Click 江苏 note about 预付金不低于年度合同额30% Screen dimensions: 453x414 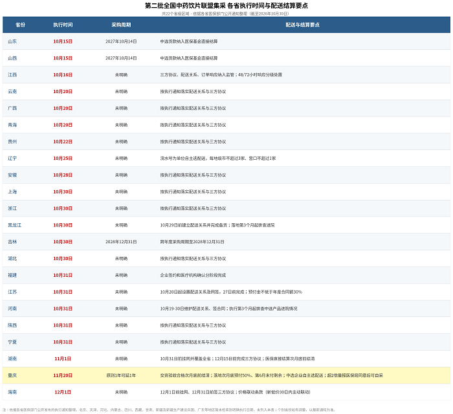[231, 292]
